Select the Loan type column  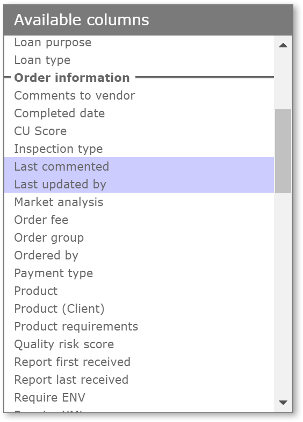pyautogui.click(x=139, y=60)
